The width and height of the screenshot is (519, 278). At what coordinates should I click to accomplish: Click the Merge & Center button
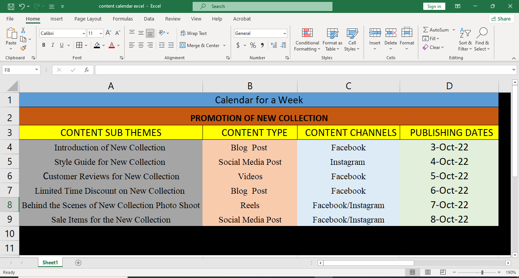(199, 46)
